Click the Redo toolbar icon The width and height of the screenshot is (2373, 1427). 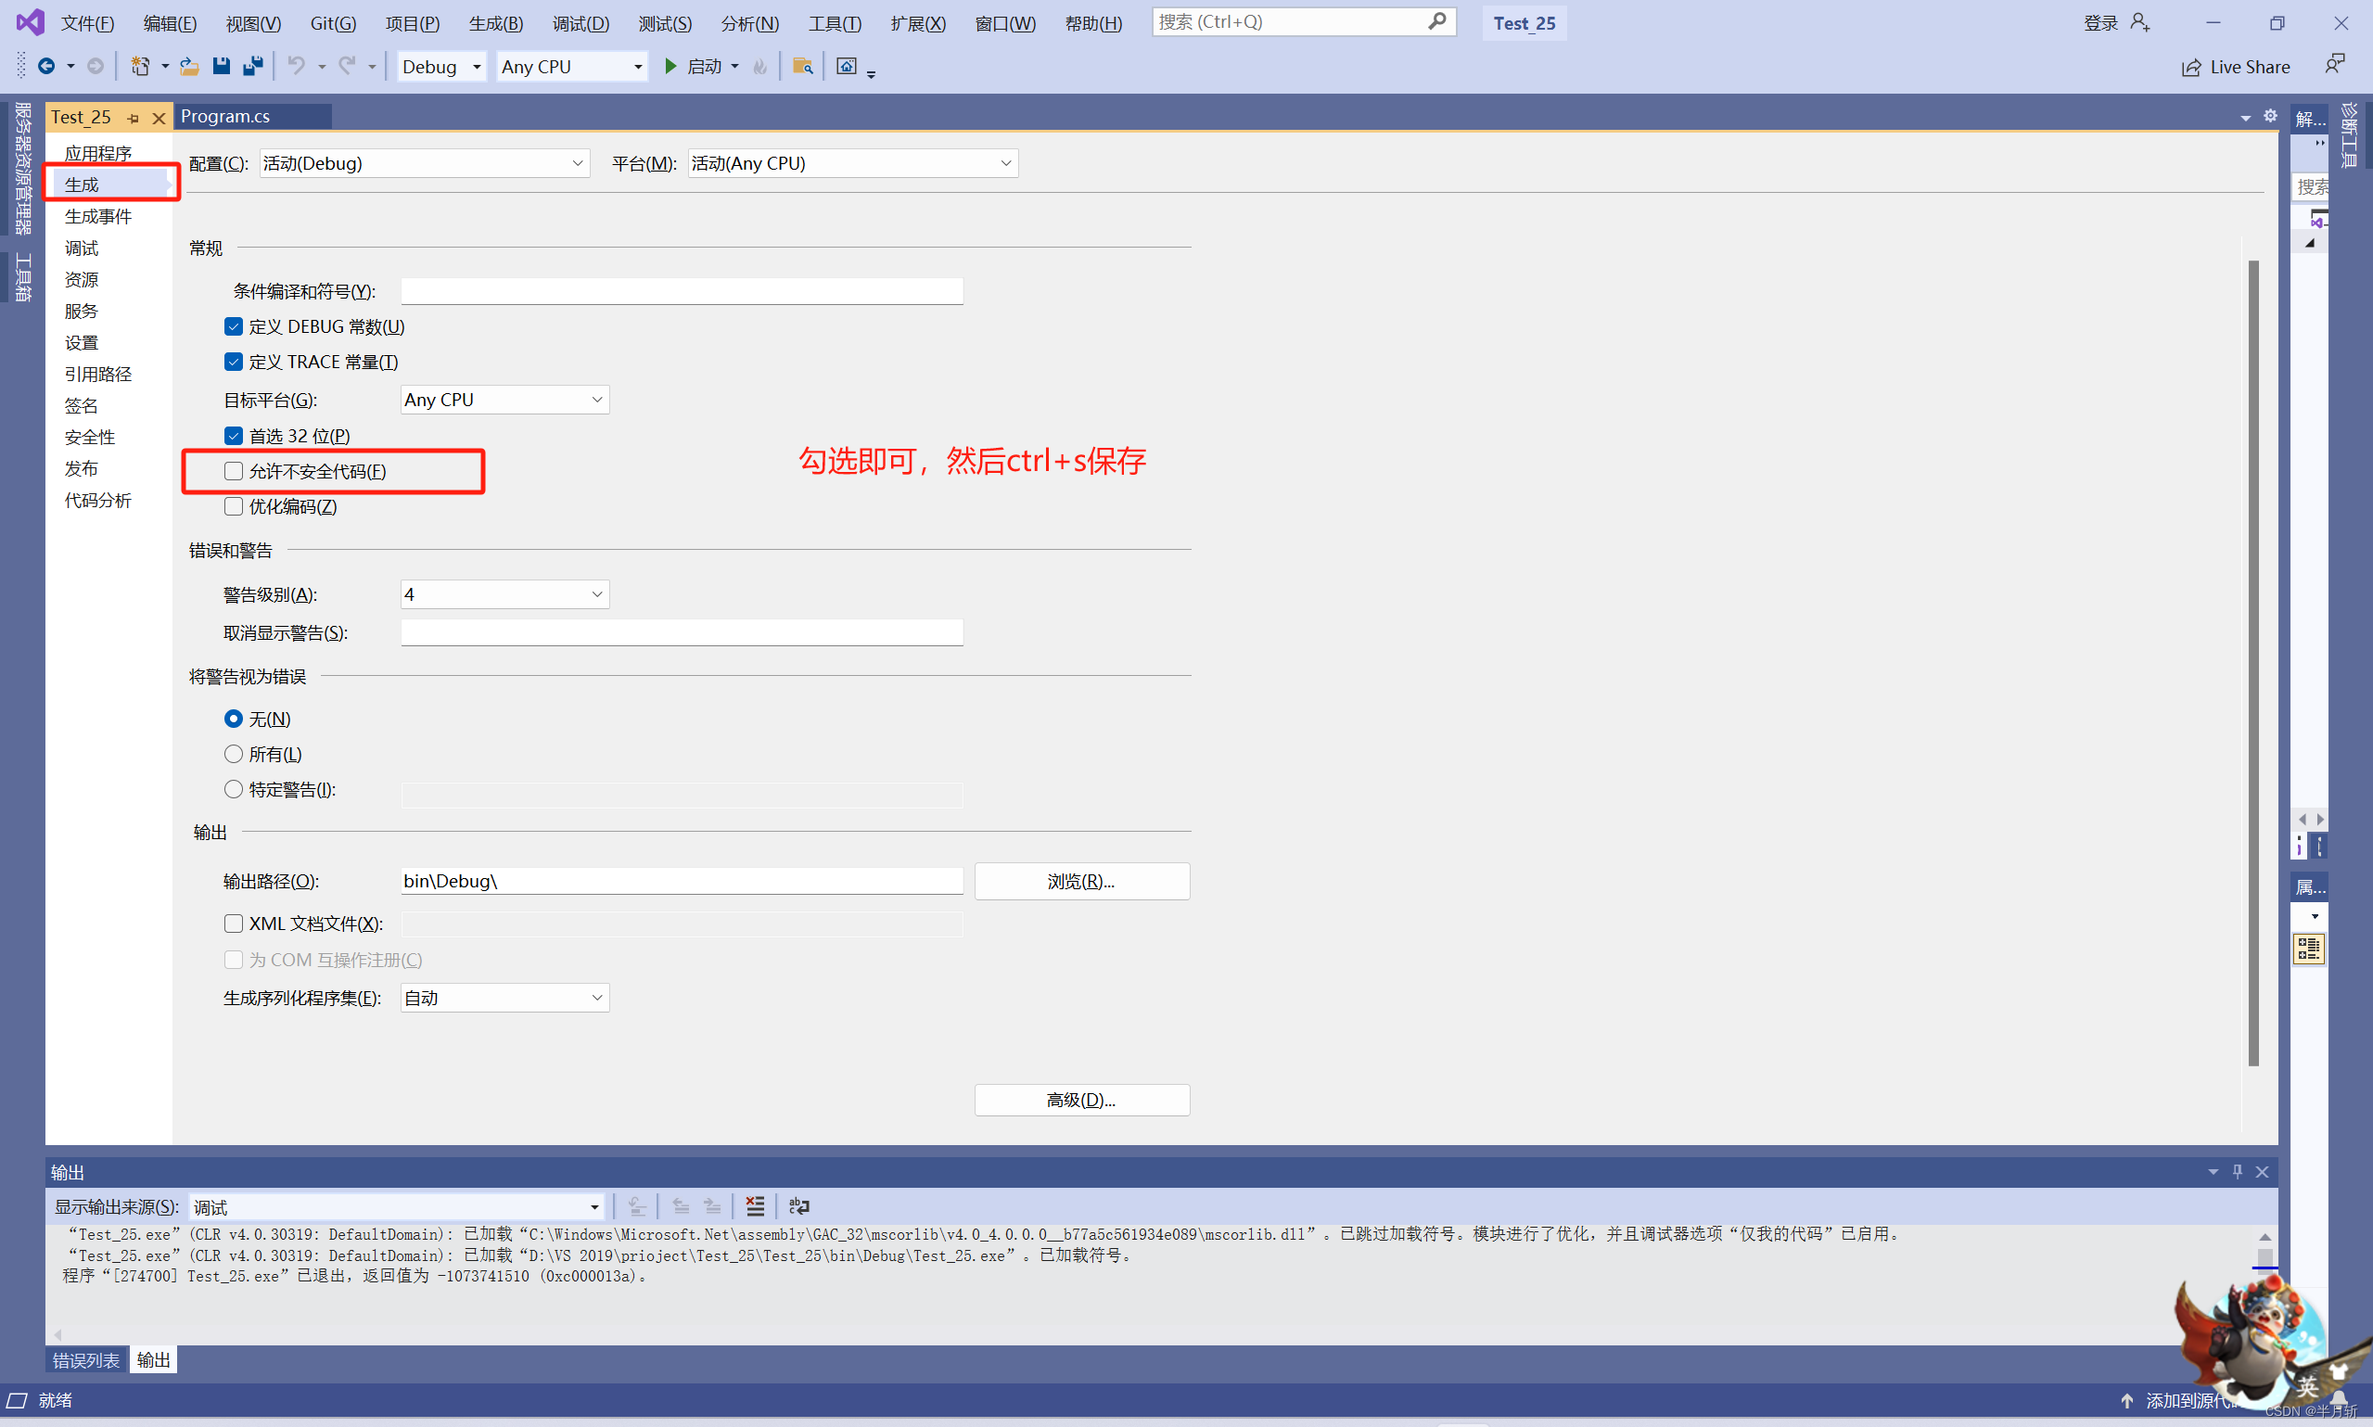pyautogui.click(x=346, y=66)
